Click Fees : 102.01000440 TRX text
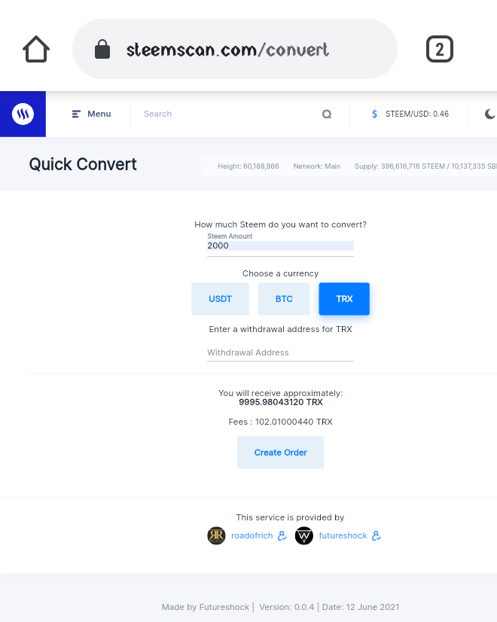 coord(280,422)
